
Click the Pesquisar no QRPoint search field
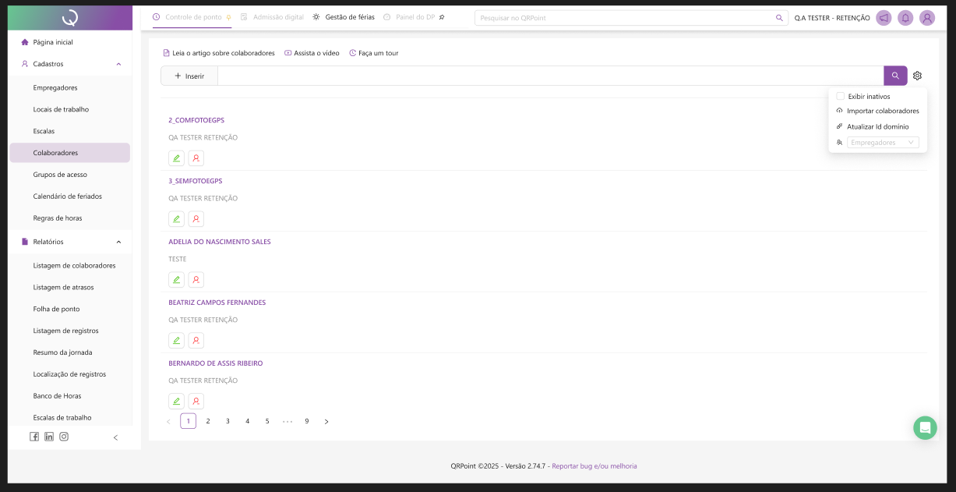623,18
